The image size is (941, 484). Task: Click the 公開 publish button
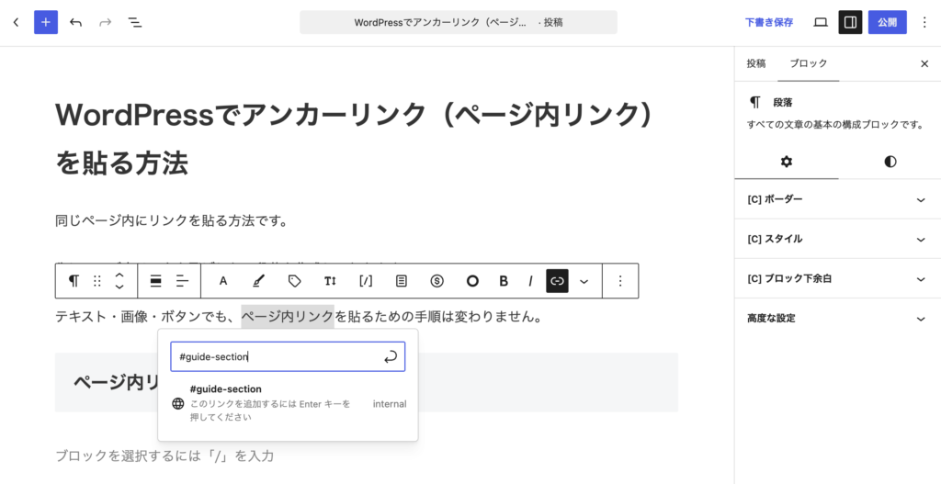click(x=887, y=22)
